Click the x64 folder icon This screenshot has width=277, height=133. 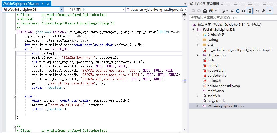click(x=204, y=45)
